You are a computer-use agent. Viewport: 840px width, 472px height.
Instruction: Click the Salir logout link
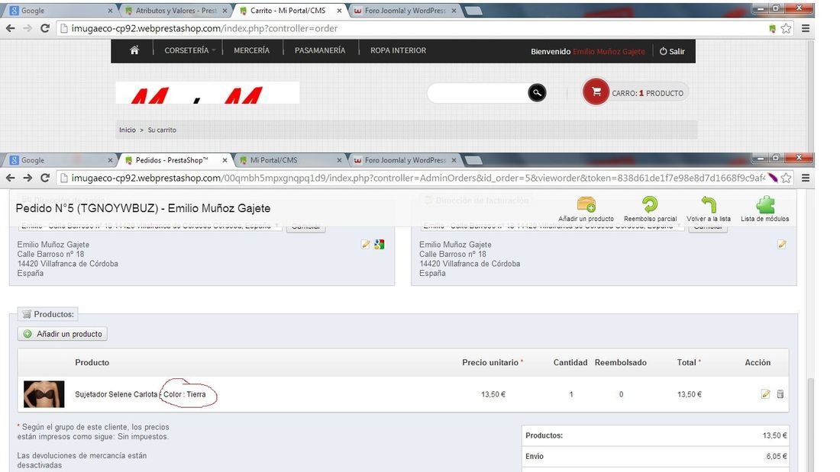(x=672, y=51)
